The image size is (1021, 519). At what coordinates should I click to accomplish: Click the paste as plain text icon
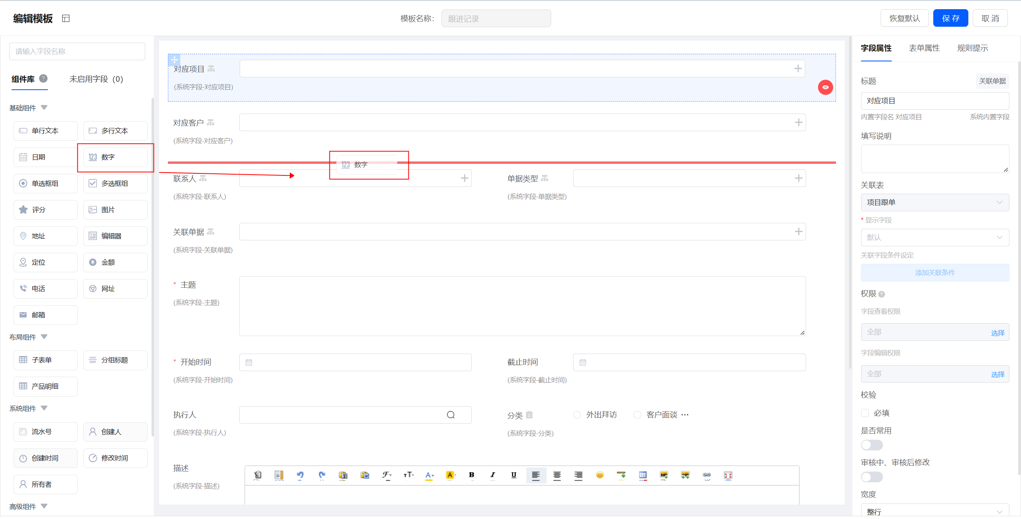343,475
